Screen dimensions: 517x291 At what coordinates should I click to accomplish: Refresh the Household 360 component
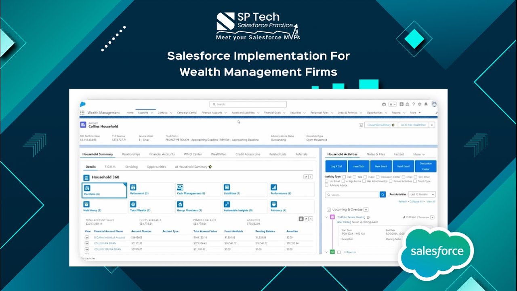coord(306,177)
